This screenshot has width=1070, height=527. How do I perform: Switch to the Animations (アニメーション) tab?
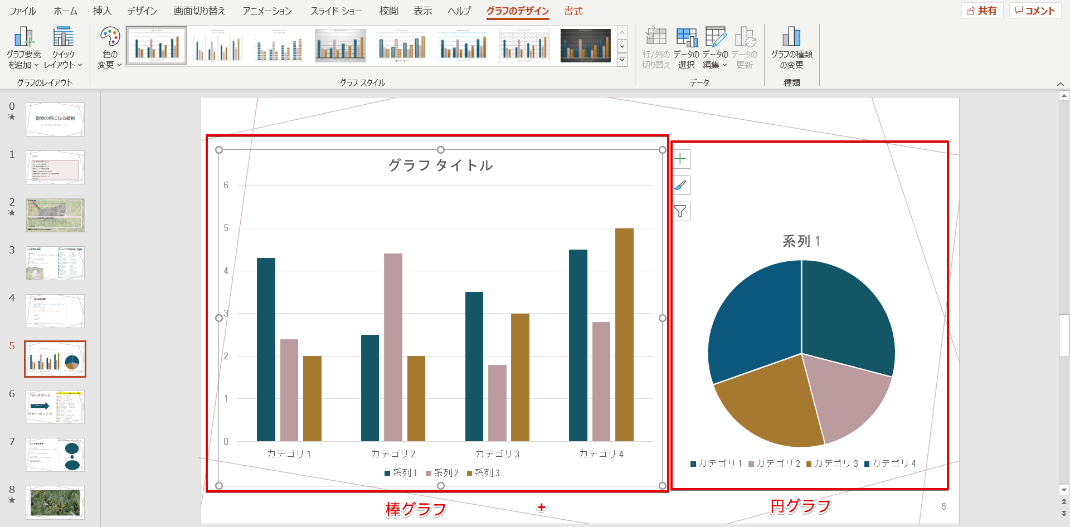[x=267, y=11]
